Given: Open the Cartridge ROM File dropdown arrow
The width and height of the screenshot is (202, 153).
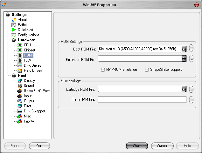Looking at the screenshot, I should (184, 89).
